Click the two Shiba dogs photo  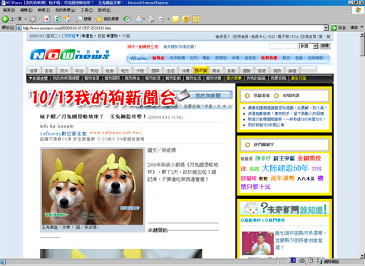pyautogui.click(x=93, y=187)
